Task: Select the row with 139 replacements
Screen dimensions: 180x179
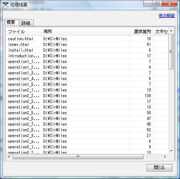Action: click(x=87, y=96)
